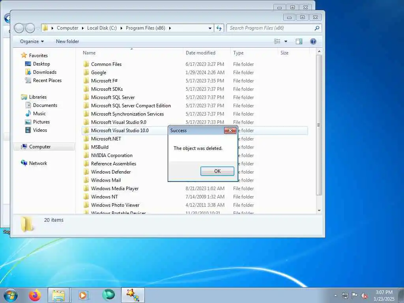Select Microsoft SQL Server Compact Edition folder

pyautogui.click(x=131, y=106)
